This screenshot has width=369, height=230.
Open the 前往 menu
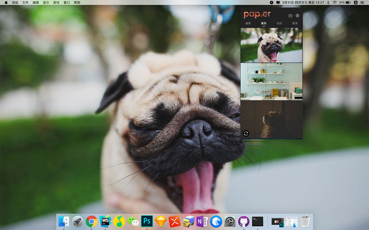pos(56,2)
